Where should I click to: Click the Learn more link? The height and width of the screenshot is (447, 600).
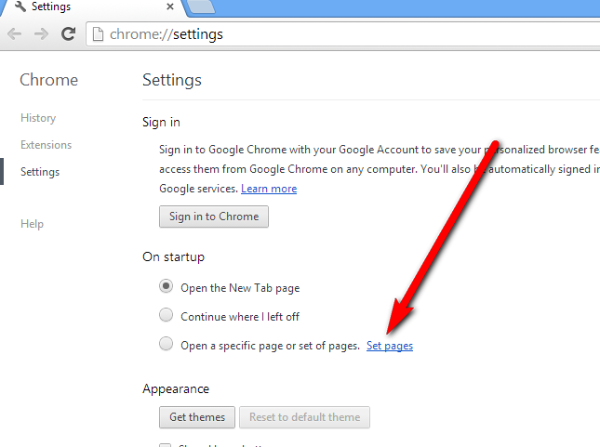[x=269, y=189]
